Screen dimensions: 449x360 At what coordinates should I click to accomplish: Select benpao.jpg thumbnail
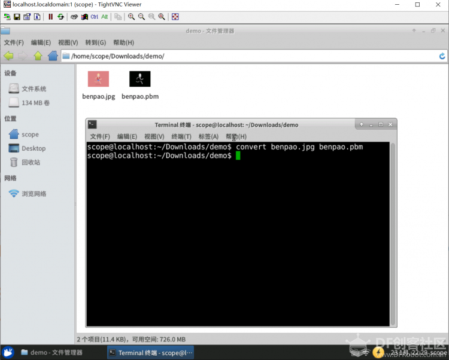point(98,79)
